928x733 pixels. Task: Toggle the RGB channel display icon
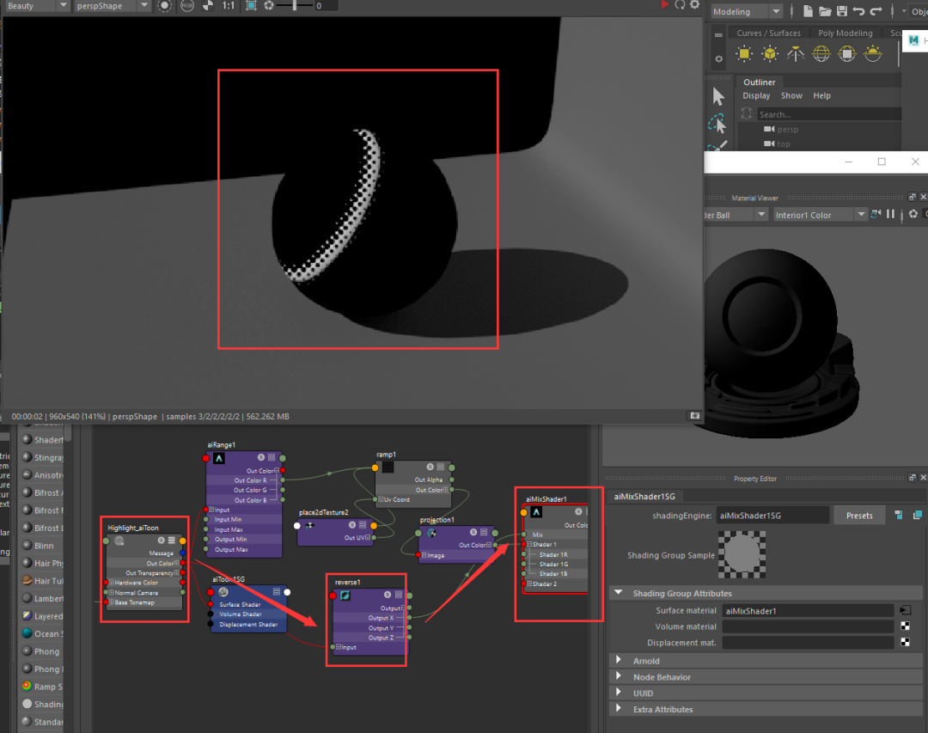[x=187, y=6]
